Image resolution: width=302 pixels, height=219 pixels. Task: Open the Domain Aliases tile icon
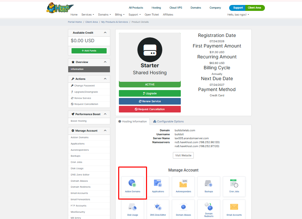pyautogui.click(x=183, y=207)
